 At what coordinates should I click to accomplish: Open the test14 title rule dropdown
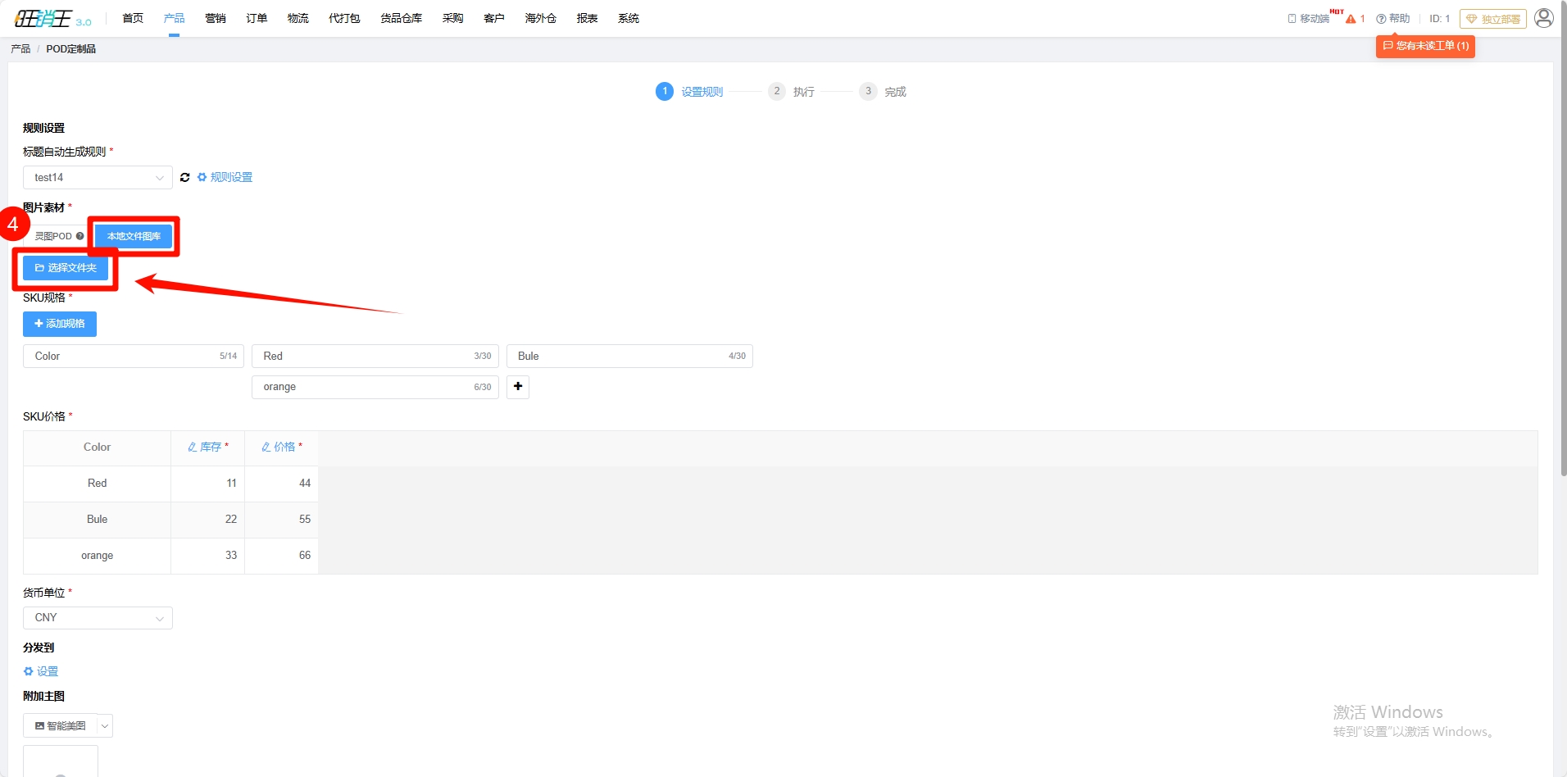click(x=98, y=178)
